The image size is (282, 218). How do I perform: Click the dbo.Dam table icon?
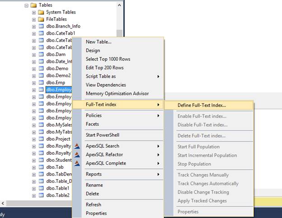click(41, 55)
